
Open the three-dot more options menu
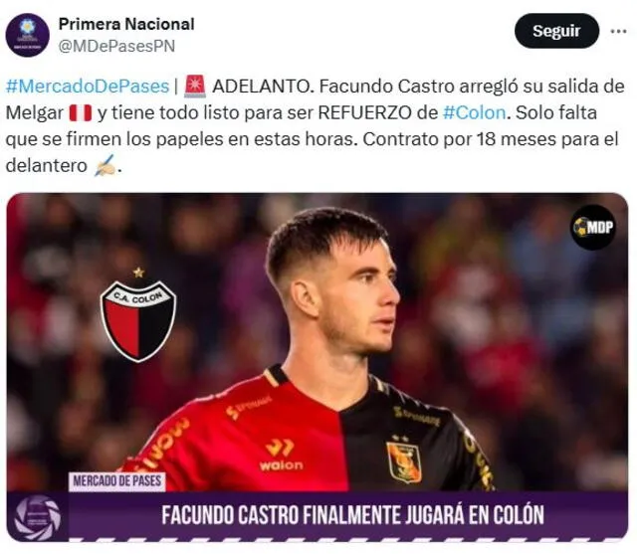pos(618,31)
